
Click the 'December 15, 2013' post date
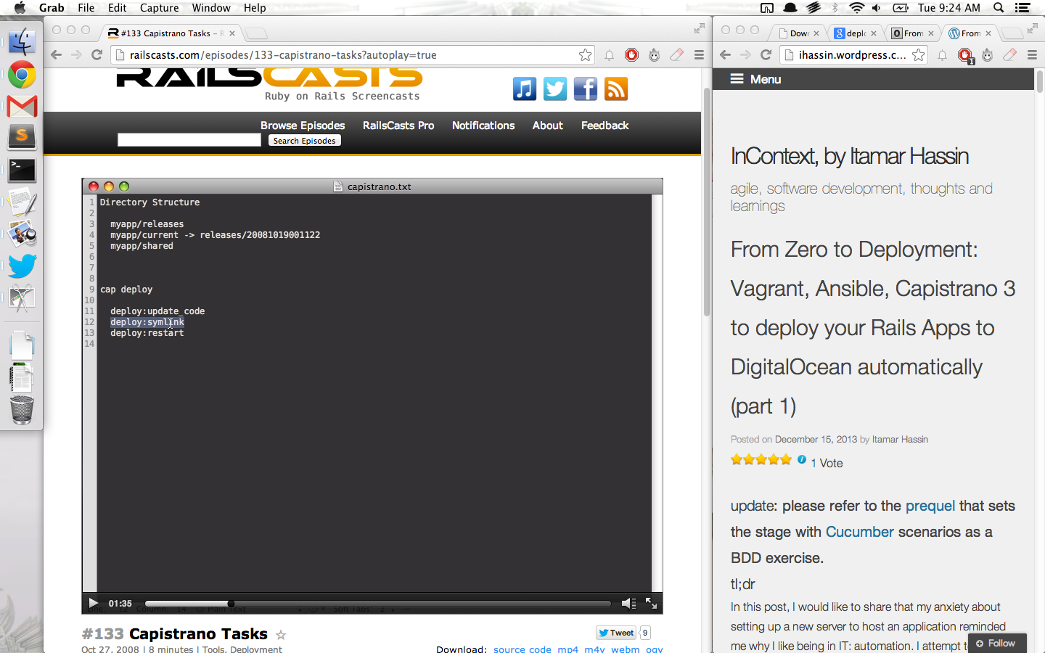816,439
